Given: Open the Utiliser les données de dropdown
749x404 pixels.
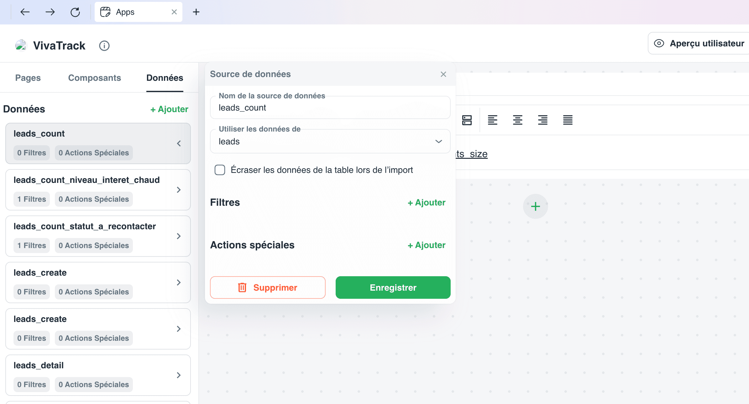Looking at the screenshot, I should (330, 141).
